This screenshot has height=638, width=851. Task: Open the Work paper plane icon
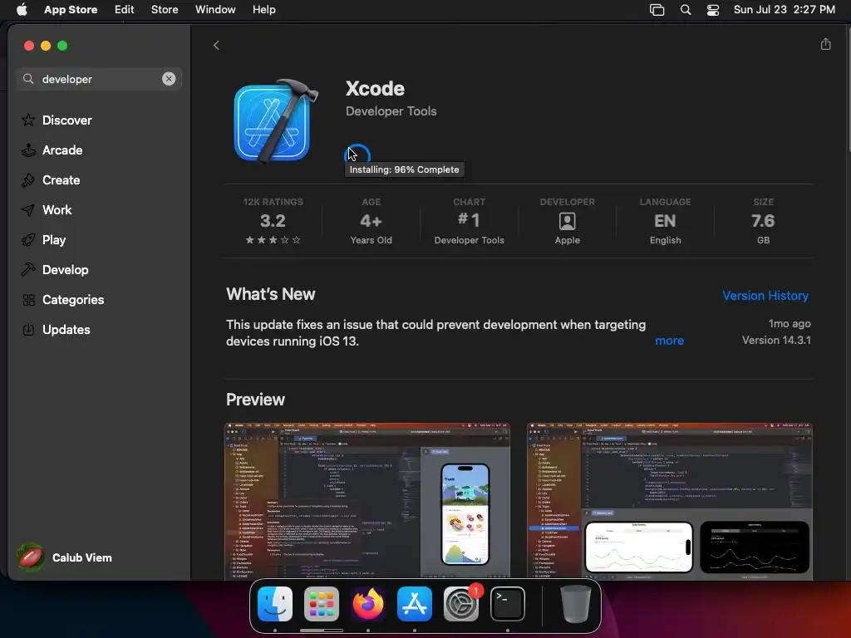(x=28, y=210)
